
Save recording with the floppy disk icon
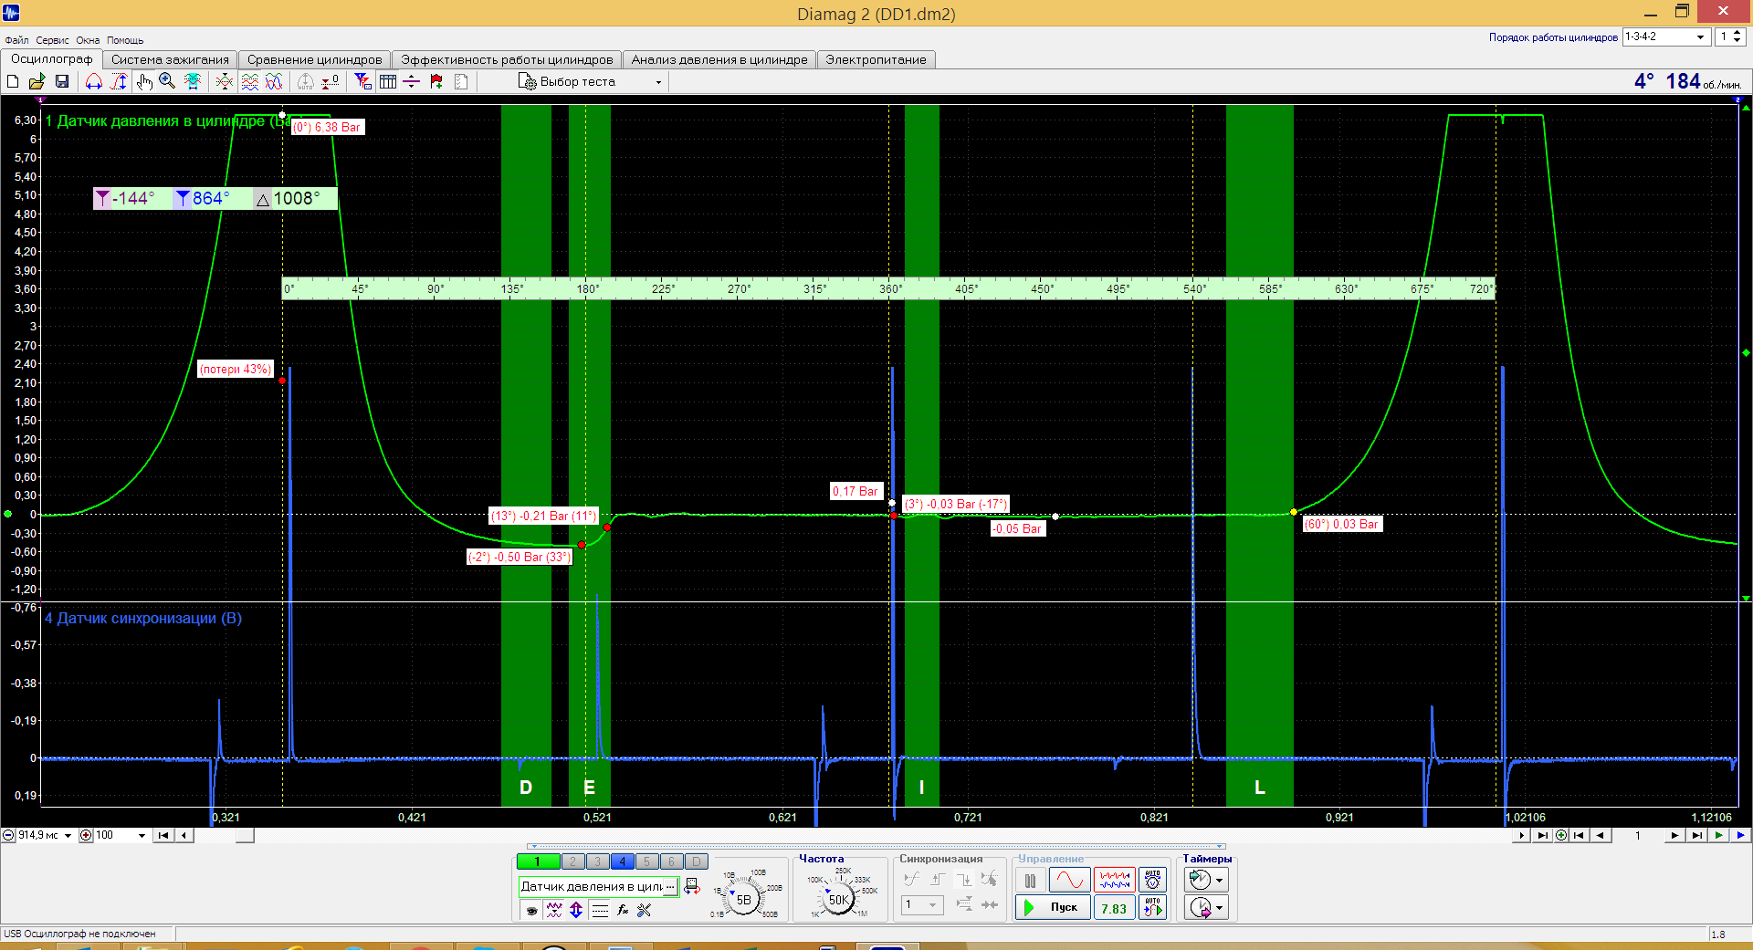[62, 81]
